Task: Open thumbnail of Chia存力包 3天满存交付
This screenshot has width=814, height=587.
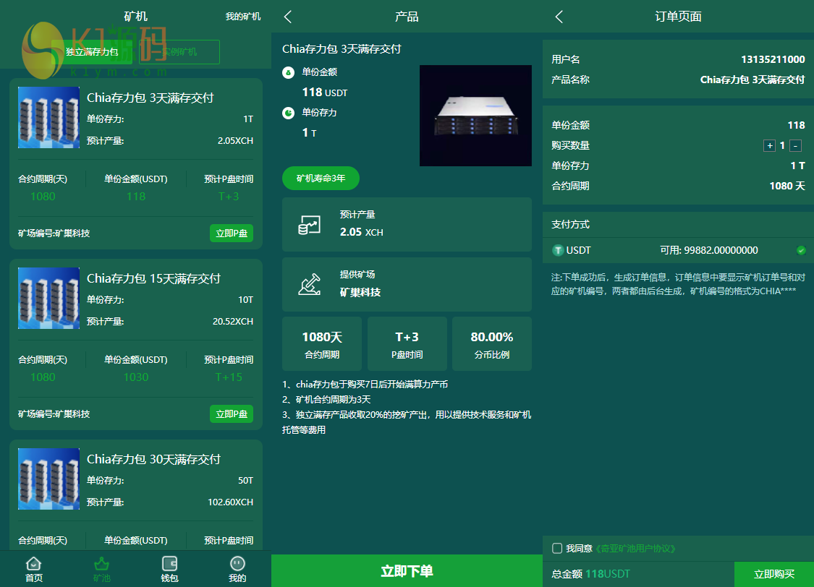Action: [48, 118]
